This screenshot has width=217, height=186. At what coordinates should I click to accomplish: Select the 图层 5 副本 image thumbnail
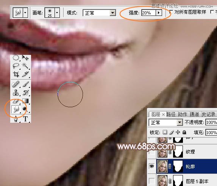[x=162, y=181]
